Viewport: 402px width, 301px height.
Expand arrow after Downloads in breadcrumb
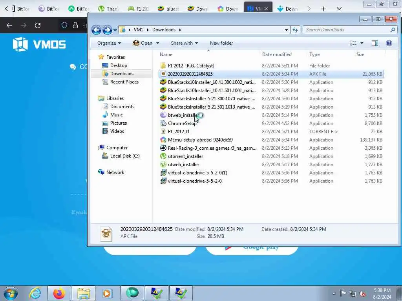pyautogui.click(x=180, y=30)
